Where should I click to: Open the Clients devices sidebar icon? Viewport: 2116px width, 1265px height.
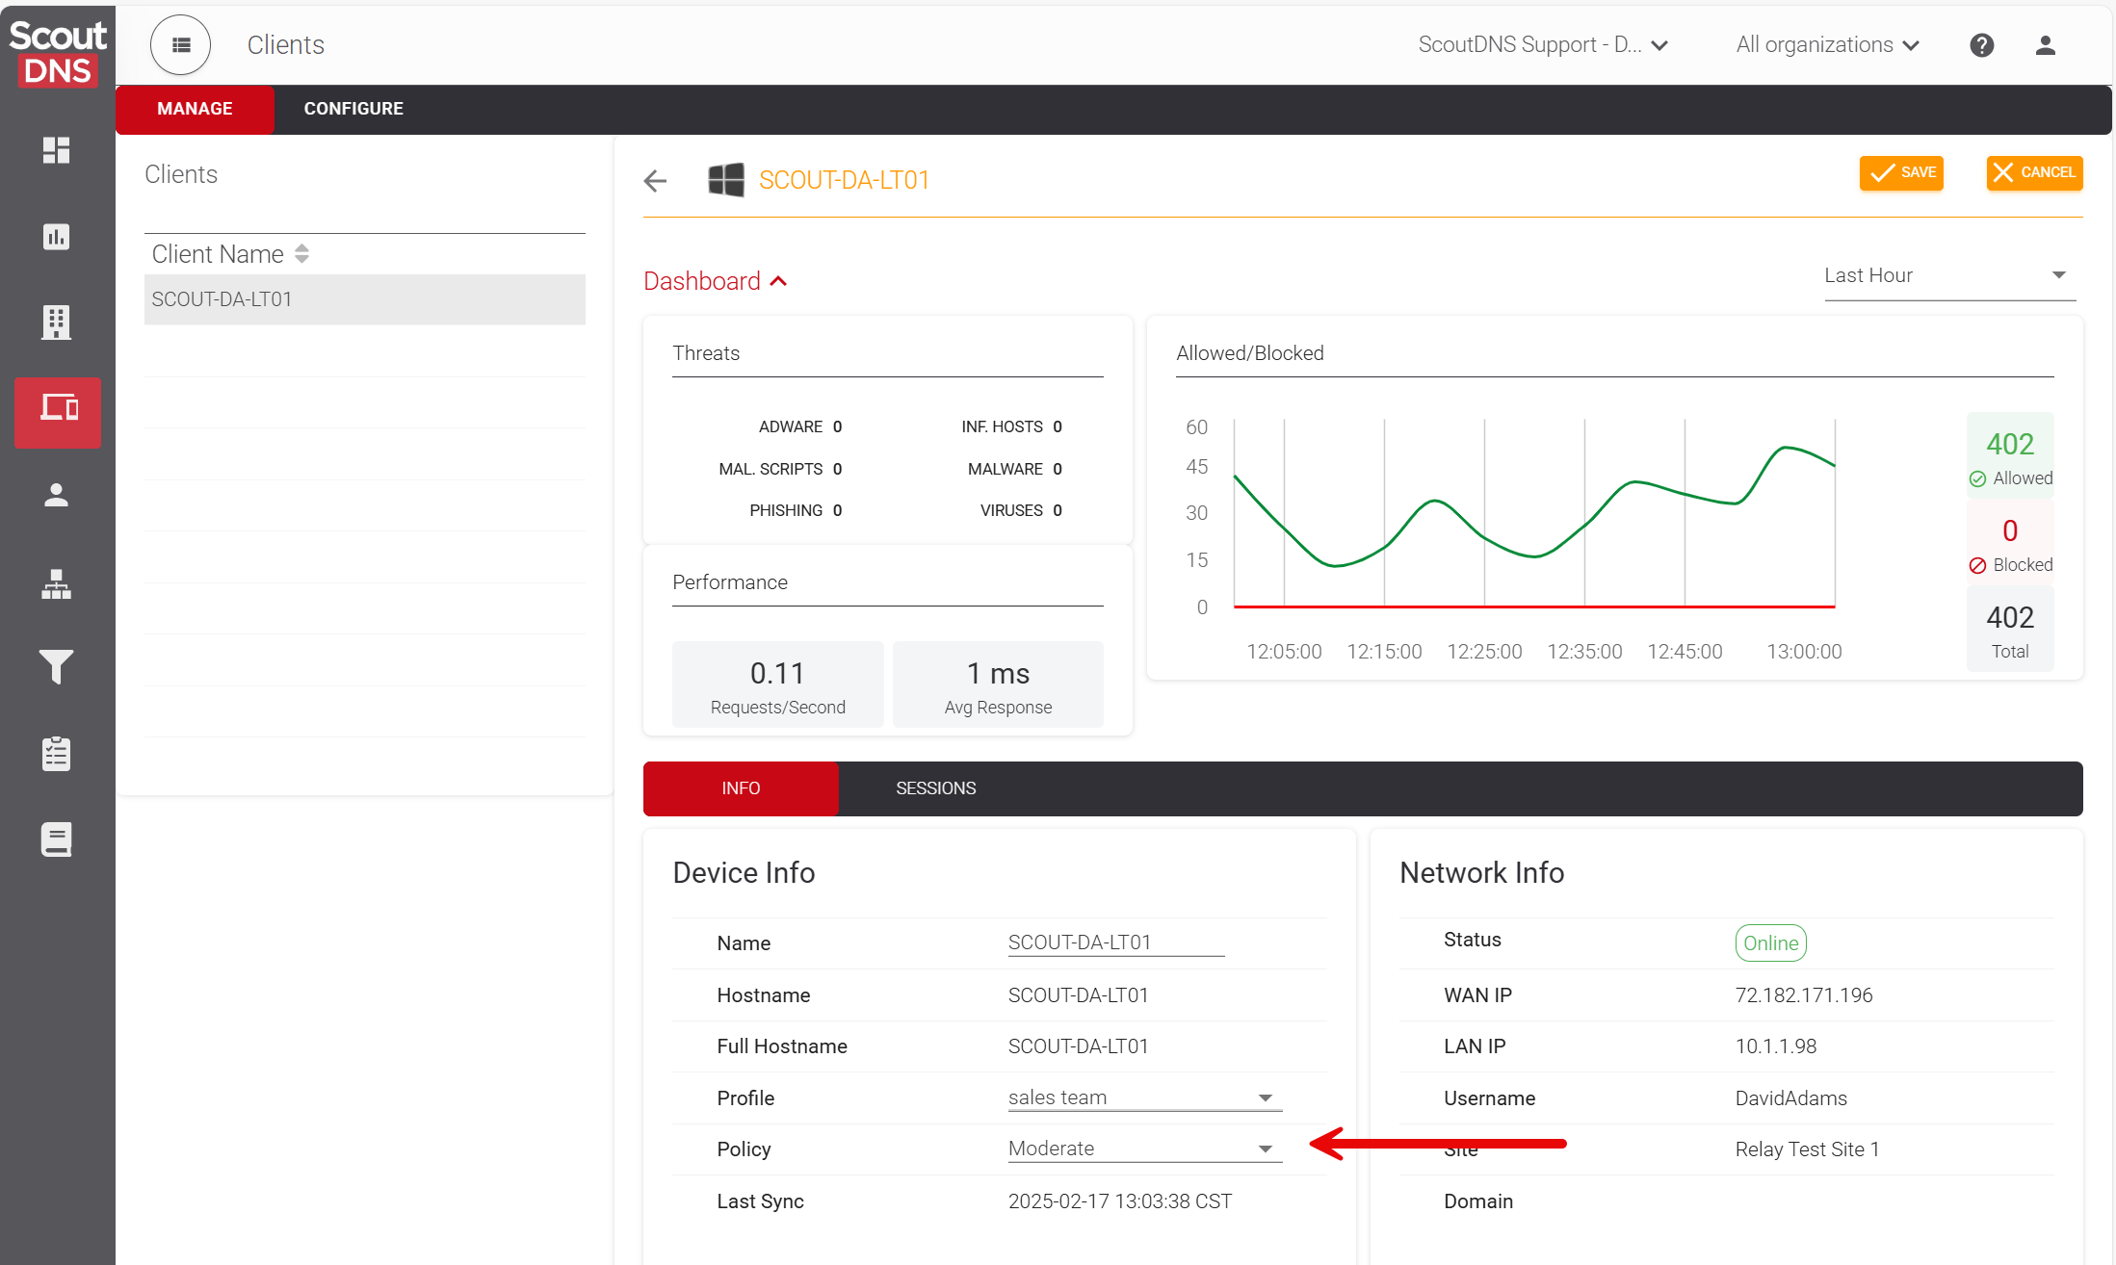click(58, 412)
